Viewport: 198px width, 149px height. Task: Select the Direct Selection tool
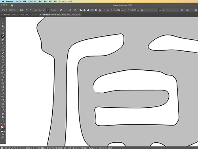pos(3,26)
